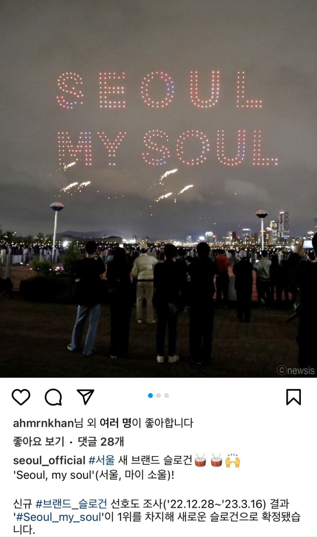Image resolution: width=317 pixels, height=537 pixels.
Task: Tap the raised hands emoji in caption
Action: coord(233,460)
